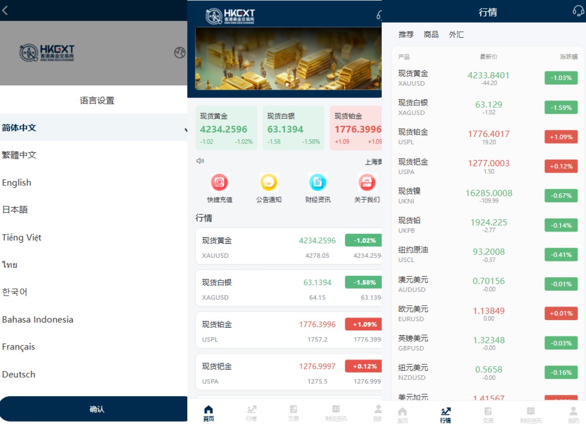The image size is (586, 425).
Task: Go back using the top-left chevron
Action: (x=5, y=10)
